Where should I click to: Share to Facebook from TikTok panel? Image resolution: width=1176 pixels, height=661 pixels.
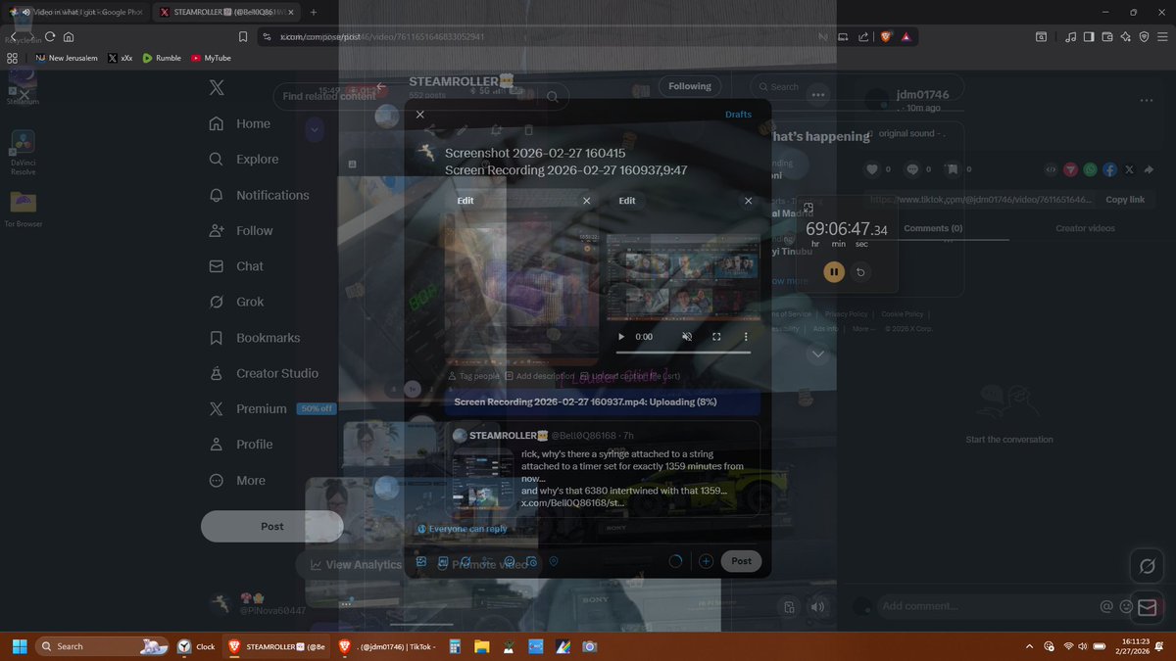(x=1109, y=169)
